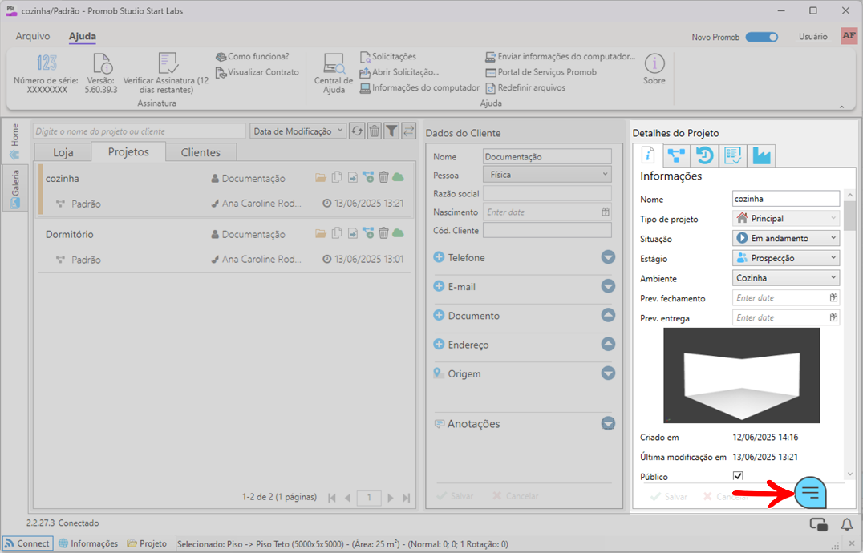Open the Data de Modificação sort dropdown
Screen dimensions: 863x553
(298, 131)
